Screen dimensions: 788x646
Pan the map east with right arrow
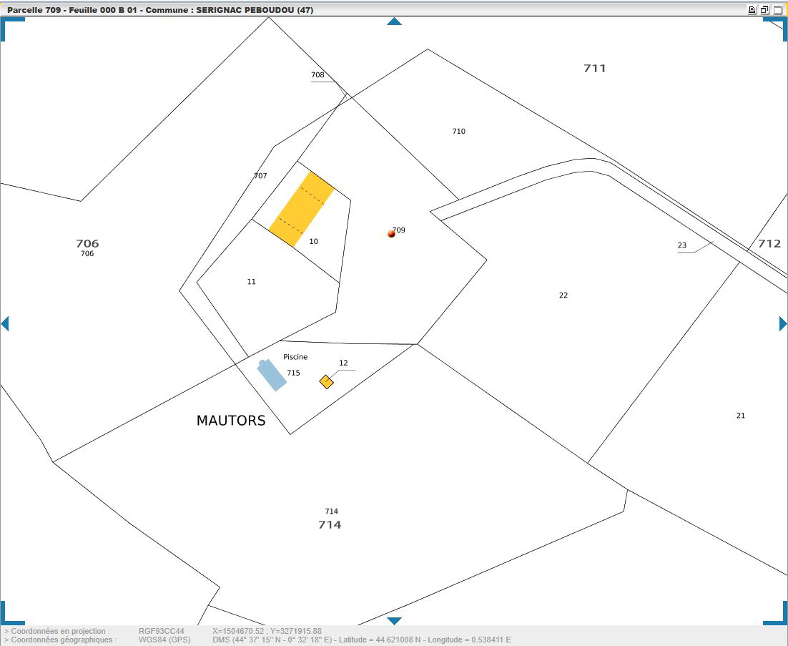pyautogui.click(x=783, y=324)
